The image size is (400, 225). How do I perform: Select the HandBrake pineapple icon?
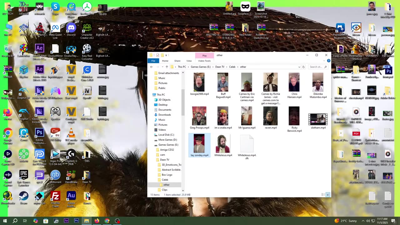(x=71, y=177)
